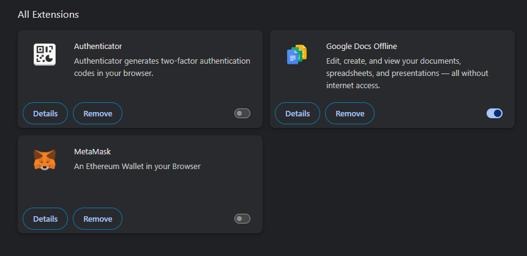
Task: Click the 'An Ethereum Wallet in your Browser' text
Action: 137,166
